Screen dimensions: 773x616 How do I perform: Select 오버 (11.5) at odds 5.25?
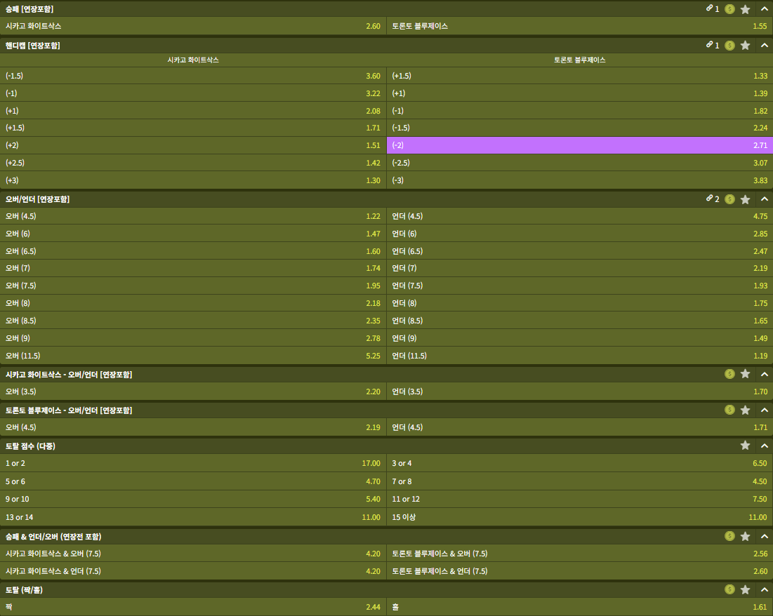click(x=193, y=356)
